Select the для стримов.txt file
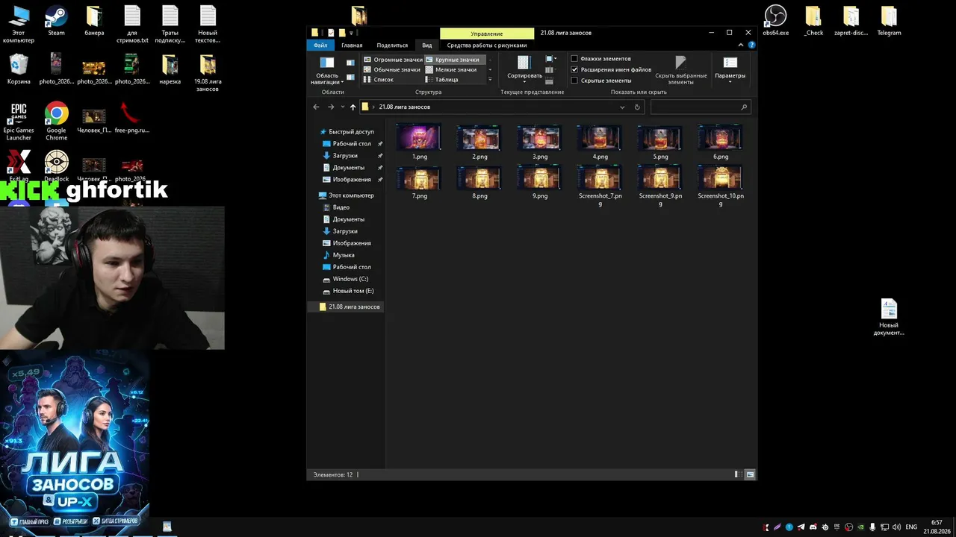The width and height of the screenshot is (956, 537). [x=132, y=25]
